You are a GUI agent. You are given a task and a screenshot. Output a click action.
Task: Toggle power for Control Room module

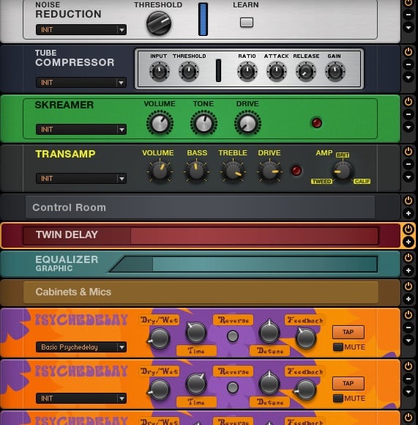(408, 201)
